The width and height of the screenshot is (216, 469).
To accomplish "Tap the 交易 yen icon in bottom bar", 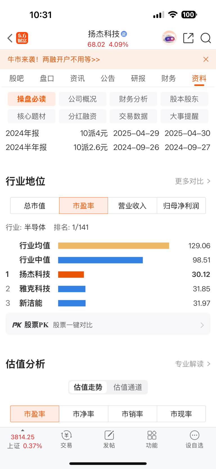I will [66, 435].
